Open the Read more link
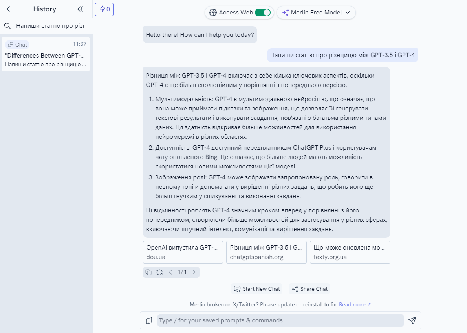467x333 pixels. click(x=355, y=304)
